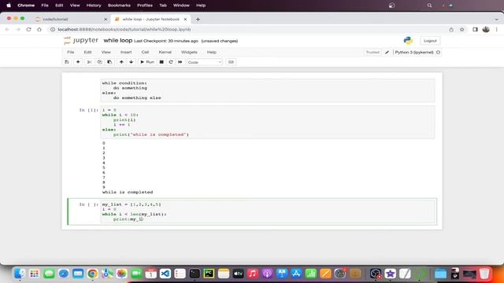The width and height of the screenshot is (504, 283).
Task: Click the active my_list code cell
Action: [x=268, y=211]
